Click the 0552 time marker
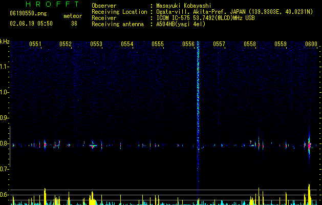Image resolution: width=322 pixels, height=205 pixels. [66, 44]
